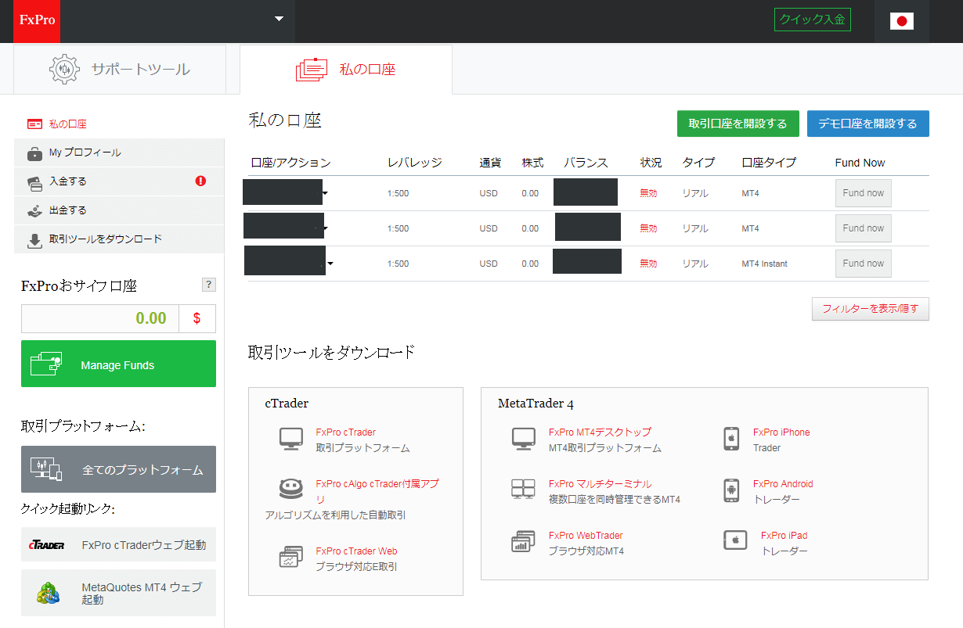
Task: Click the monitor icon beside FxPro cTrader
Action: (291, 439)
